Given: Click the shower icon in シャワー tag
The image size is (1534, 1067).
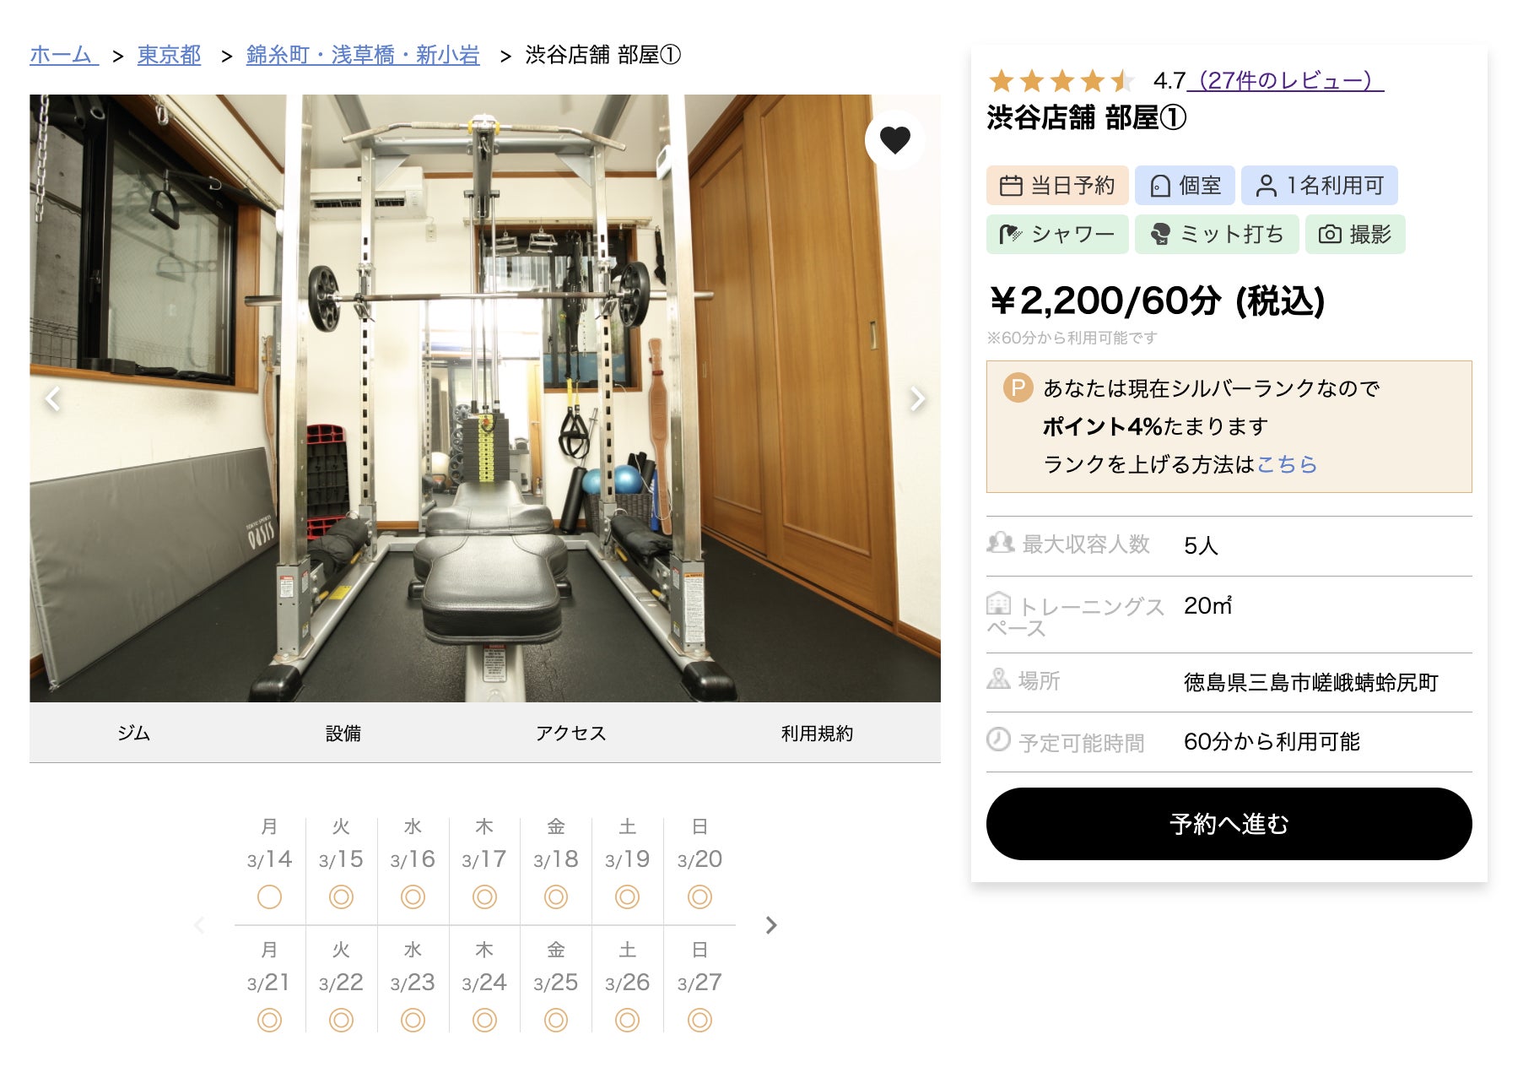Looking at the screenshot, I should tap(1010, 234).
